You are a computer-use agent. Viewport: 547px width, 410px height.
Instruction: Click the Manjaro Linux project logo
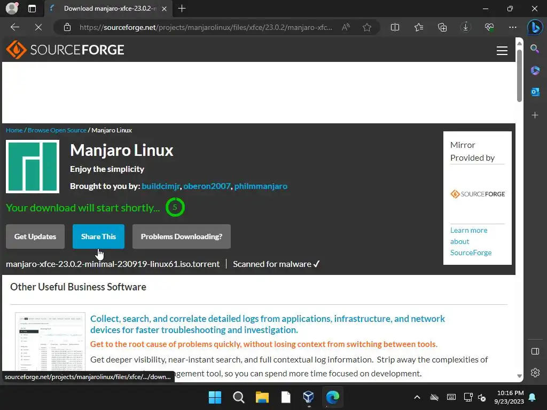(33, 167)
